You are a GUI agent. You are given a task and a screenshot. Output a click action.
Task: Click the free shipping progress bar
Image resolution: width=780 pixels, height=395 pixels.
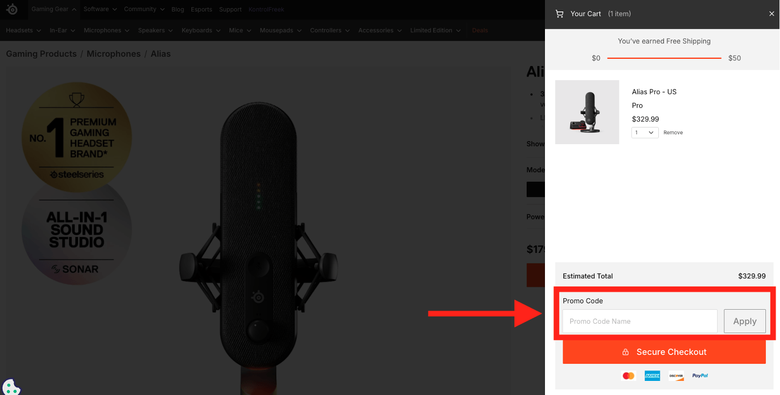coord(664,58)
